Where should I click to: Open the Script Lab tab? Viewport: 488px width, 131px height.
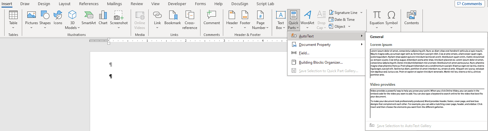pyautogui.click(x=265, y=4)
